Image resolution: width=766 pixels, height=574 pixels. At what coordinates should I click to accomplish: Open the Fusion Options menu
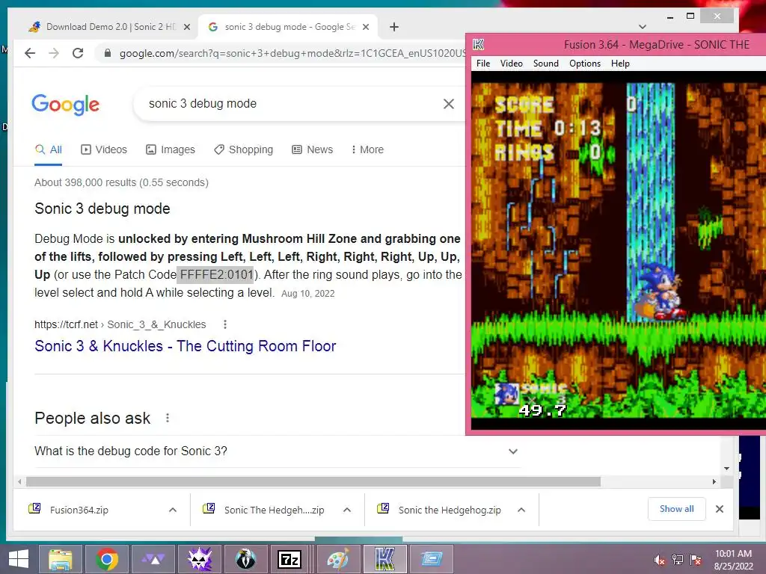click(x=585, y=64)
